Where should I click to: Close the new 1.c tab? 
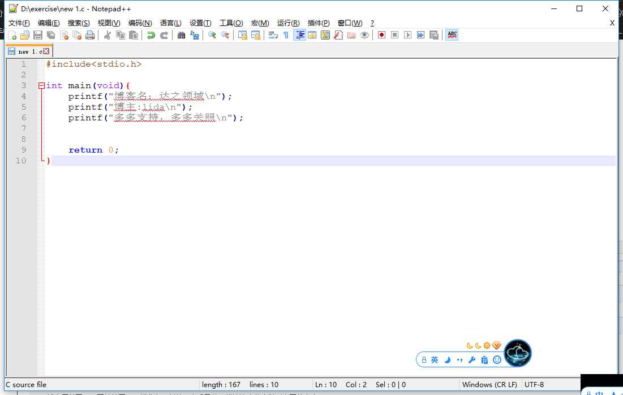[x=46, y=51]
